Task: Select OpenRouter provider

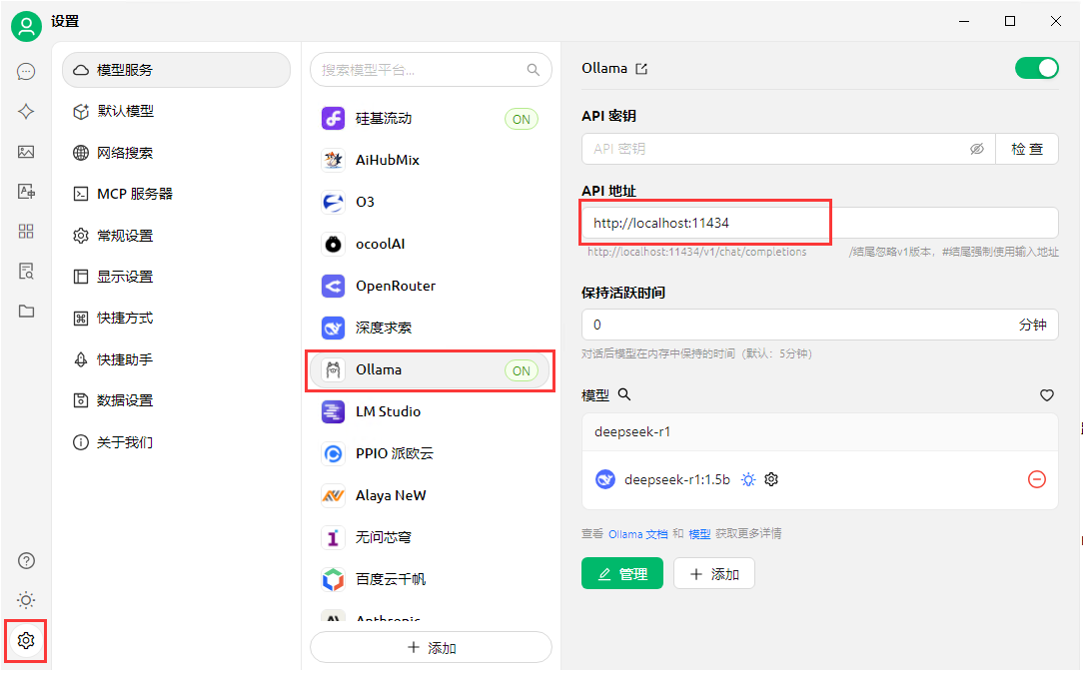Action: pos(431,286)
